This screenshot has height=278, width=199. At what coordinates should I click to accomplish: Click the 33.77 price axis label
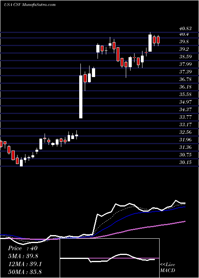coord(185,117)
